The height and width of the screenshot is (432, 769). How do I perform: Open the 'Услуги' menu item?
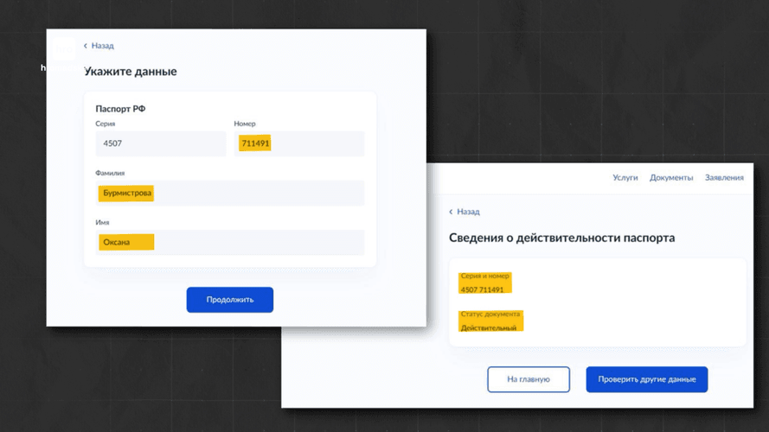click(x=625, y=177)
